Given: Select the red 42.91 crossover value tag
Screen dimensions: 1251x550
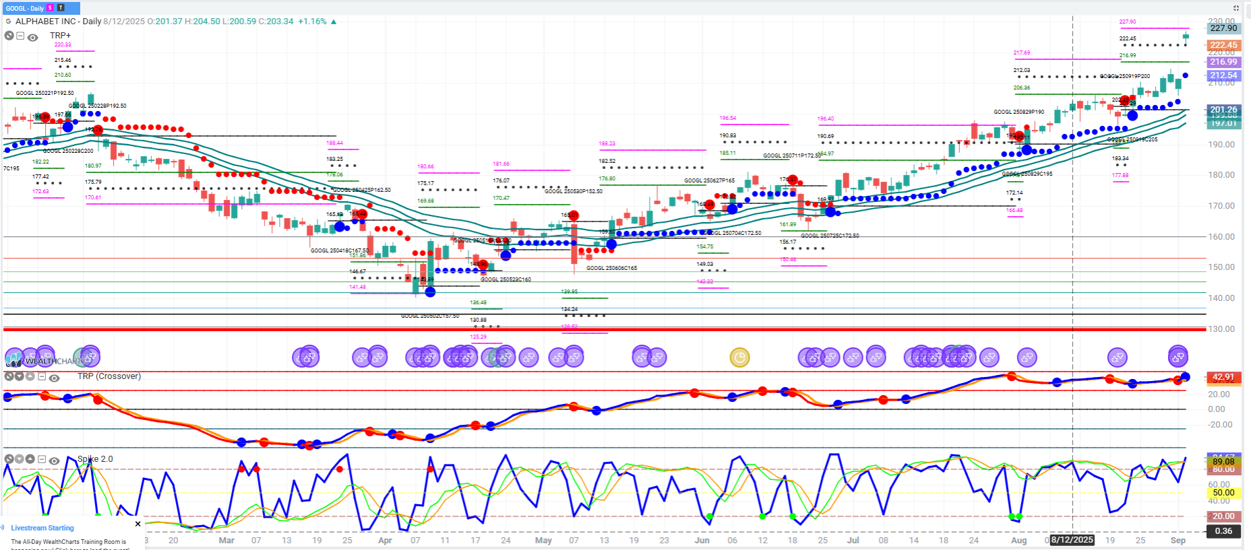Looking at the screenshot, I should coord(1223,377).
